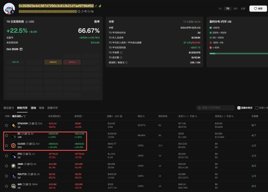Click the STOCKER token logo

(13, 125)
